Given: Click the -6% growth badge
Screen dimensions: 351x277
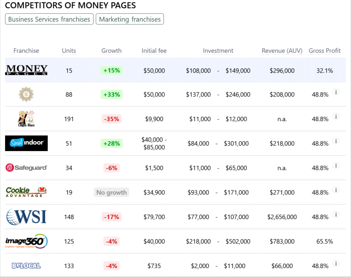Looking at the screenshot, I should [111, 168].
